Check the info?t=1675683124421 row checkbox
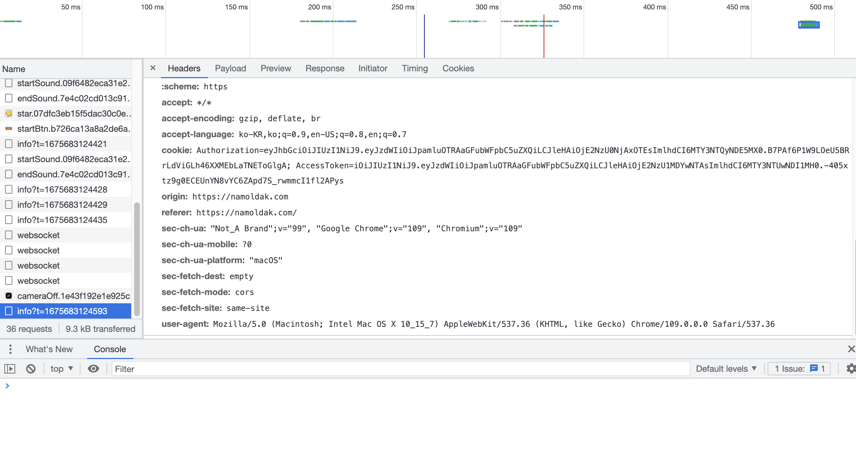The height and width of the screenshot is (464, 856). (x=9, y=144)
